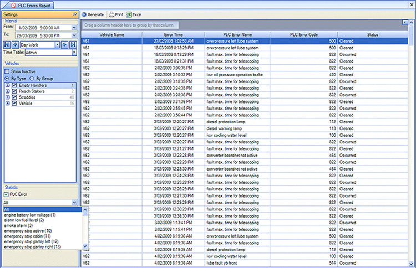Sort by the PLC Error Code column header
This screenshot has width=416, height=268.
point(304,34)
